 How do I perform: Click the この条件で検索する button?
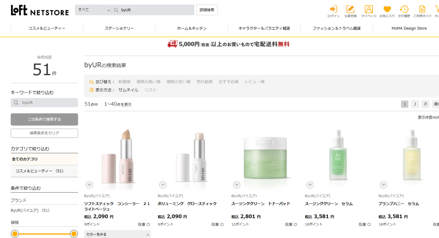44,120
